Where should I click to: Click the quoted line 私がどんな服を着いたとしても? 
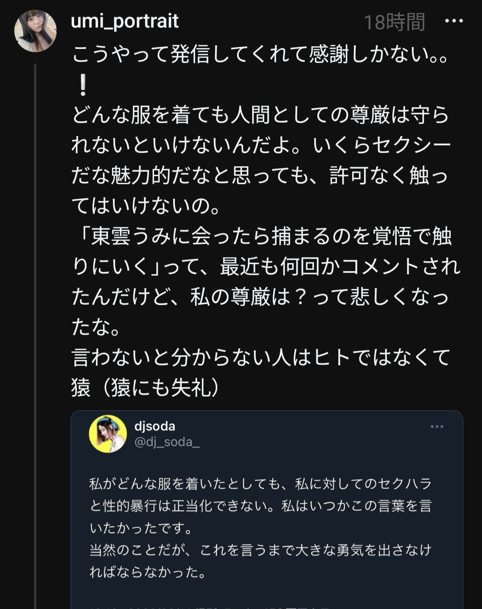pyautogui.click(x=260, y=484)
